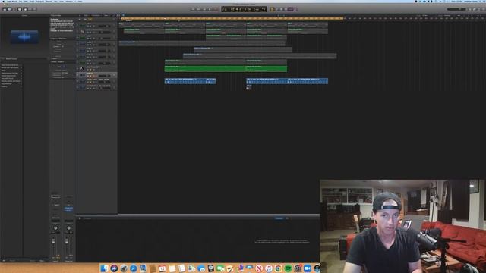Open the File menu
This screenshot has height=273, width=486.
[x=21, y=2]
